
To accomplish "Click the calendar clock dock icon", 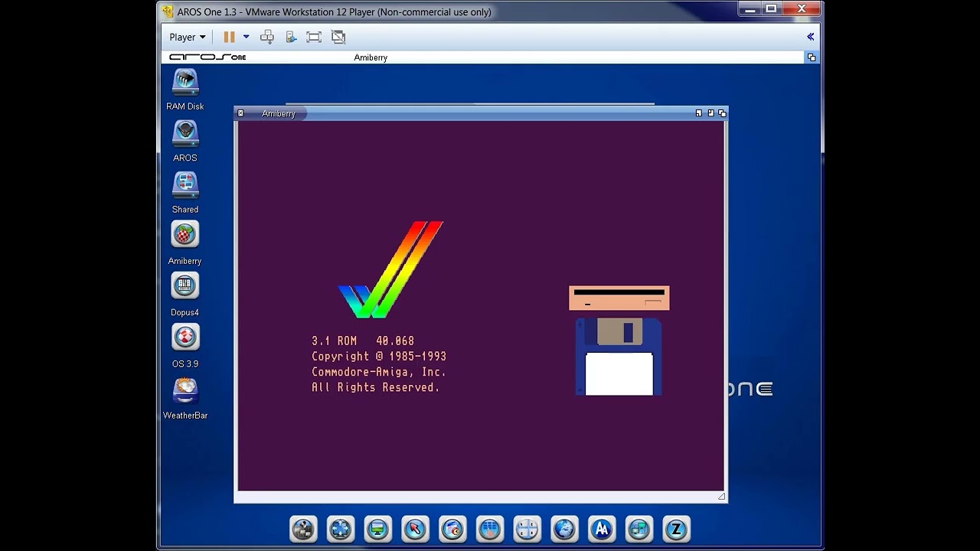I will coord(452,529).
